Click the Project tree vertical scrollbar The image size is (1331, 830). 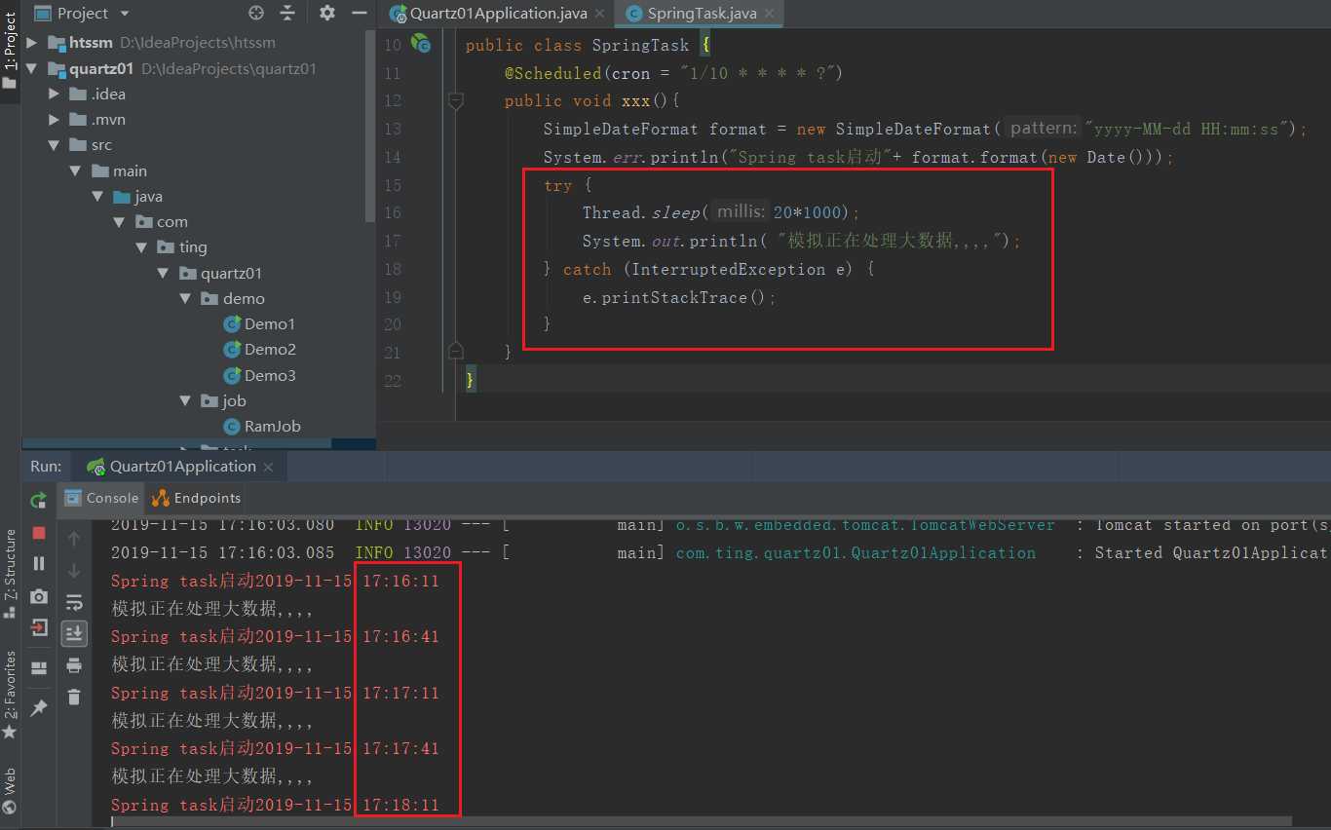370,127
